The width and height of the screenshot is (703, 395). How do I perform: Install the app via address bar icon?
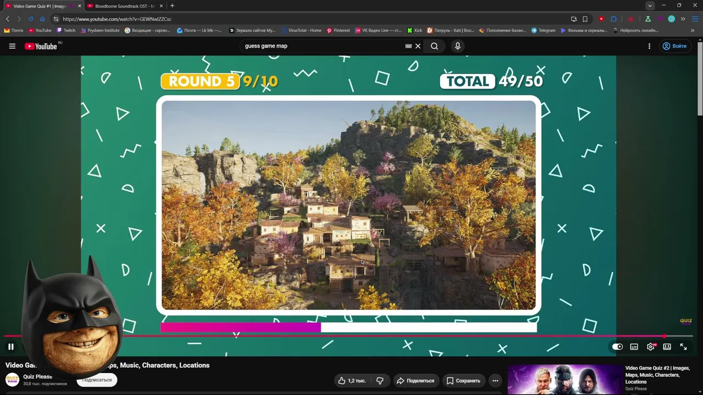[x=574, y=19]
